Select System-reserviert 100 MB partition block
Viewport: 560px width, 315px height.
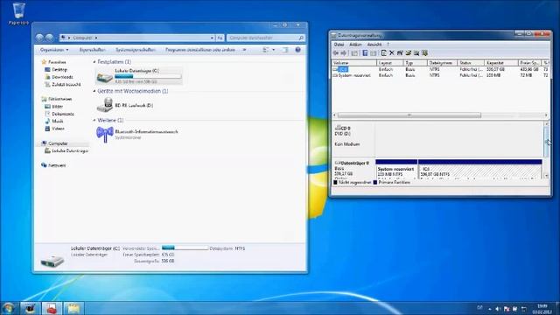[396, 169]
